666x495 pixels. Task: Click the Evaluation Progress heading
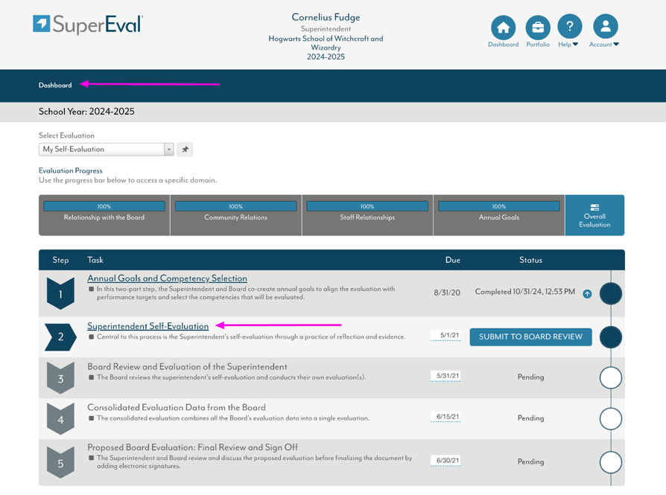tap(71, 170)
